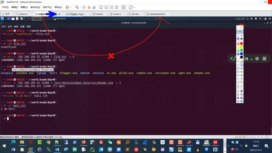Open the file manager icon in Kali panel

(x=13, y=19)
